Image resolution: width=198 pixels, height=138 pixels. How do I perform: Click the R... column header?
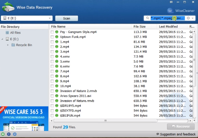192,26
